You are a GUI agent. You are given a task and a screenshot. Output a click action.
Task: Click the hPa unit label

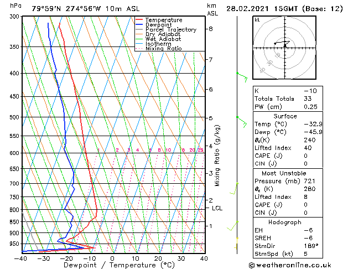click(15, 6)
